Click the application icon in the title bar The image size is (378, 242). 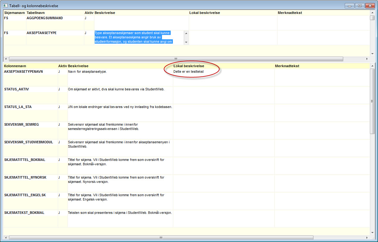[5, 6]
